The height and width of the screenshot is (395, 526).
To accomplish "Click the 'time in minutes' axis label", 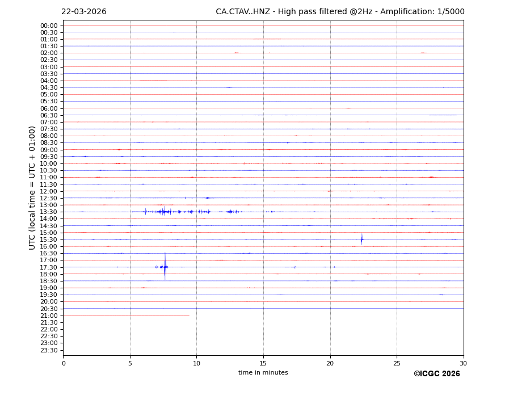I will point(263,373).
